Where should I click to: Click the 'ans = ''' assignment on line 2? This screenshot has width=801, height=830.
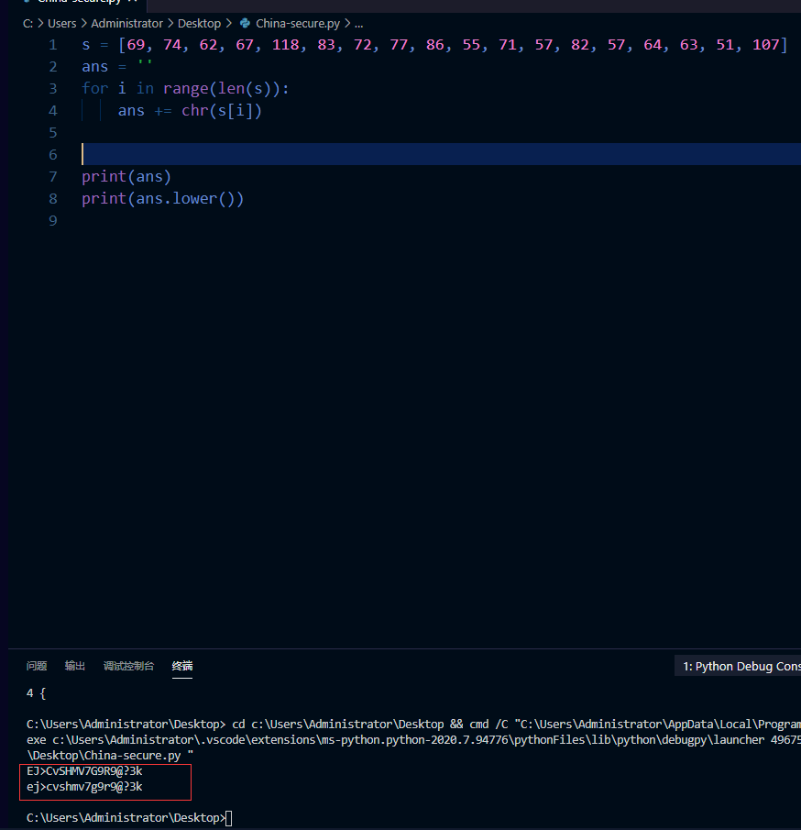click(x=117, y=67)
